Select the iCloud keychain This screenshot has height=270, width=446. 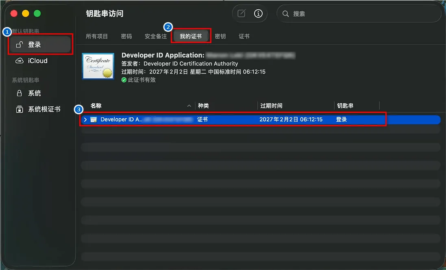pyautogui.click(x=40, y=61)
